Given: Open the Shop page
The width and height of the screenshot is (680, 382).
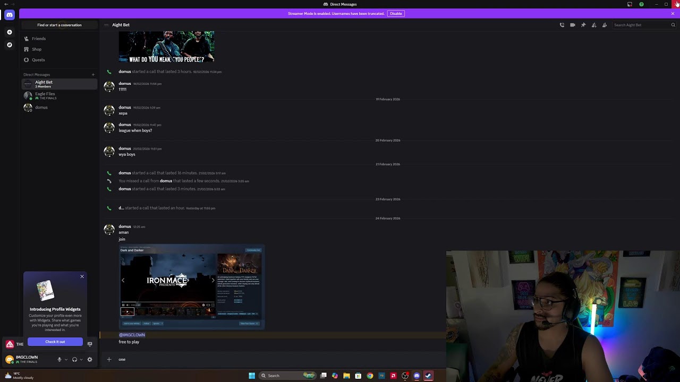Looking at the screenshot, I should 59,49.
